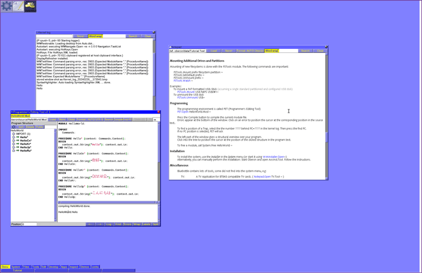Open the System menu in the bottom bar

(x=16, y=267)
